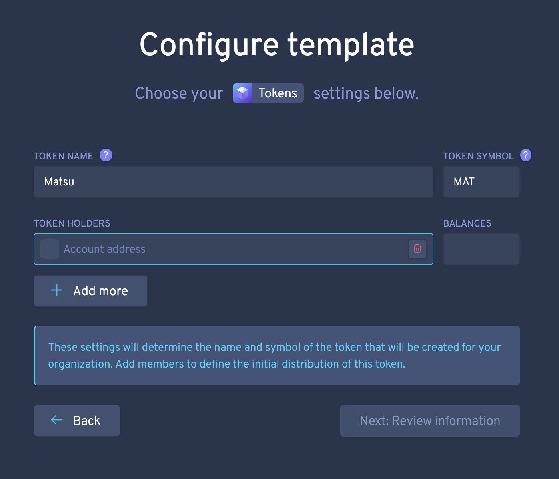Click the blue info message box
559x479 pixels.
coord(277,356)
